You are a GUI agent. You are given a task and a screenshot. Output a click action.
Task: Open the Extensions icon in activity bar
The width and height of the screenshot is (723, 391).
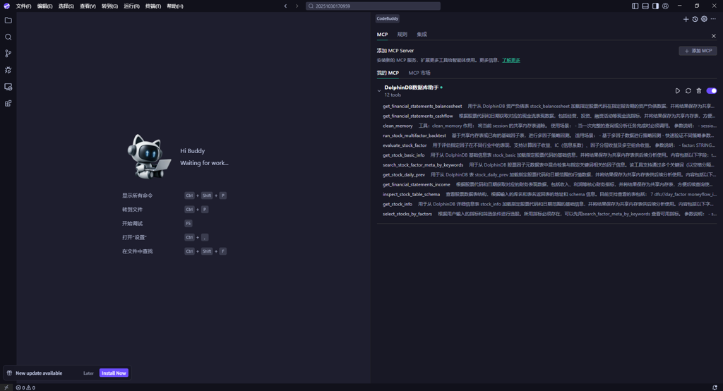tap(8, 104)
